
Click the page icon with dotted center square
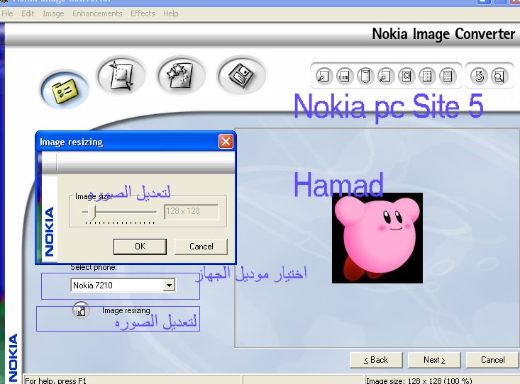pyautogui.click(x=406, y=77)
